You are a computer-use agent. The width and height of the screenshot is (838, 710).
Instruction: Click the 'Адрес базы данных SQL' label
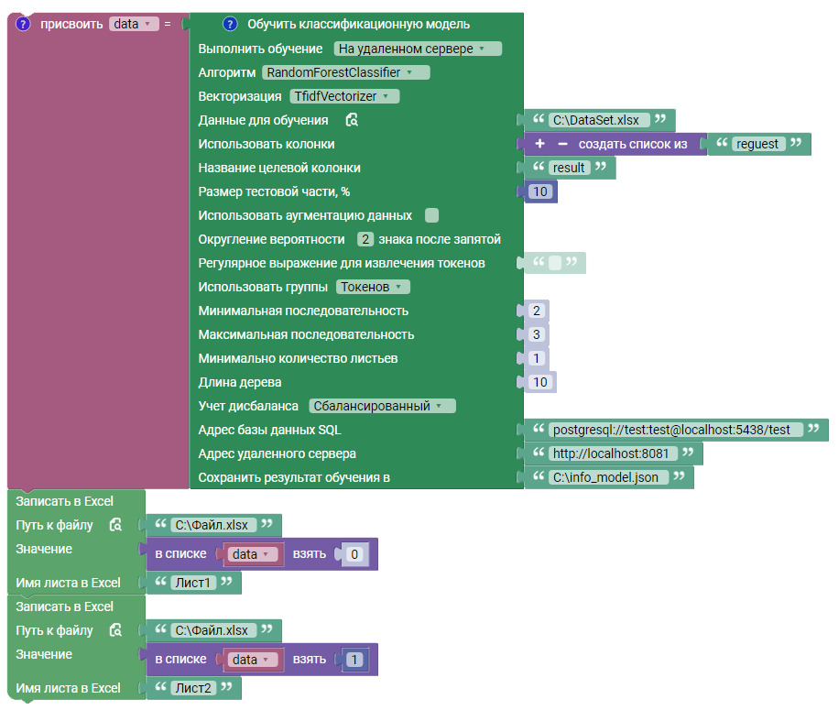269,430
